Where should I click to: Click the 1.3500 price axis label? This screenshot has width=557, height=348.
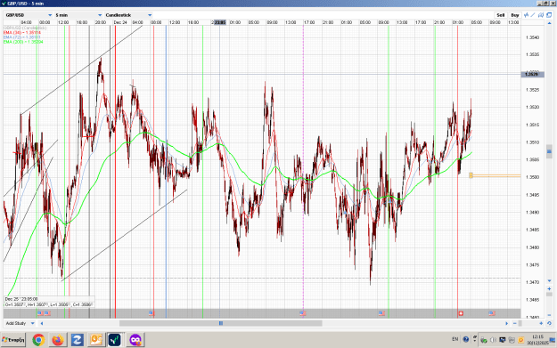click(x=532, y=177)
